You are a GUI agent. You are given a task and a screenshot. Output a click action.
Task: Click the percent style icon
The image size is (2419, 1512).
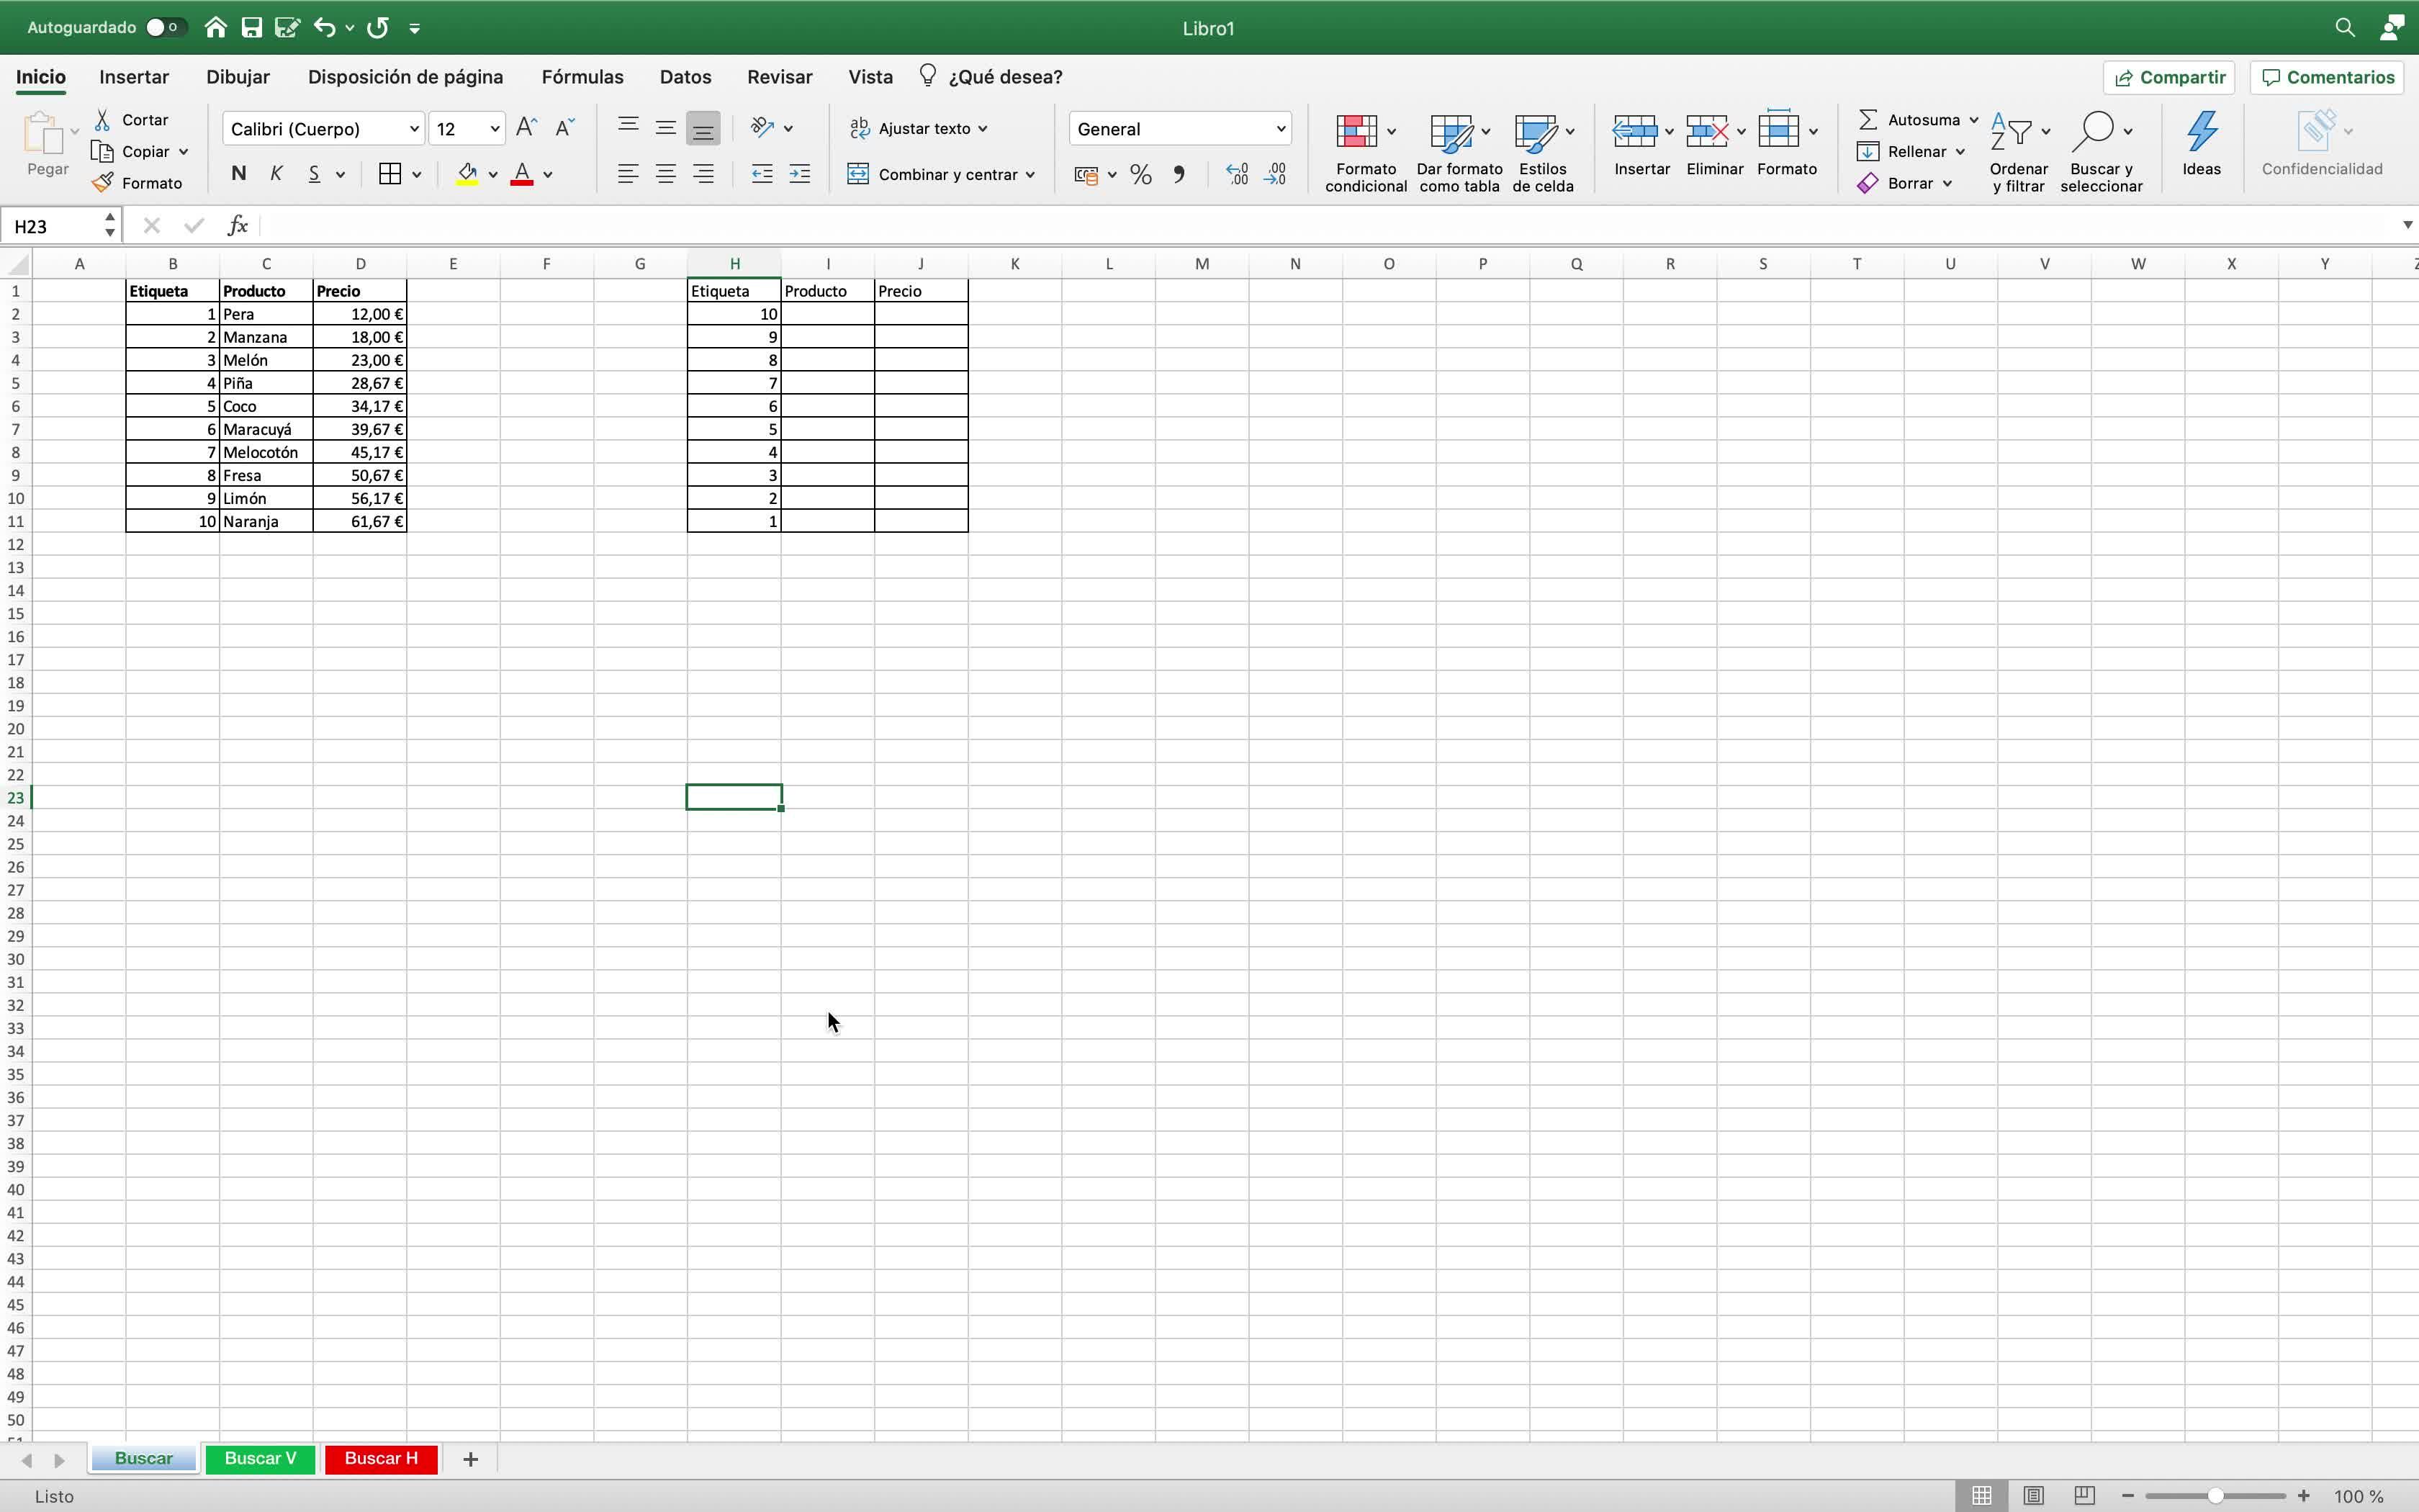pyautogui.click(x=1140, y=175)
